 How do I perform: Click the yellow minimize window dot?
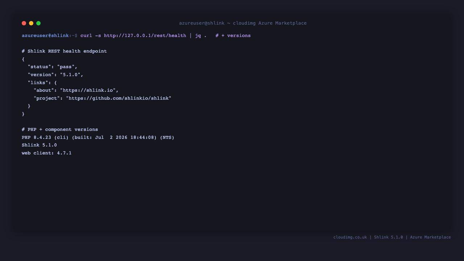[x=31, y=23]
